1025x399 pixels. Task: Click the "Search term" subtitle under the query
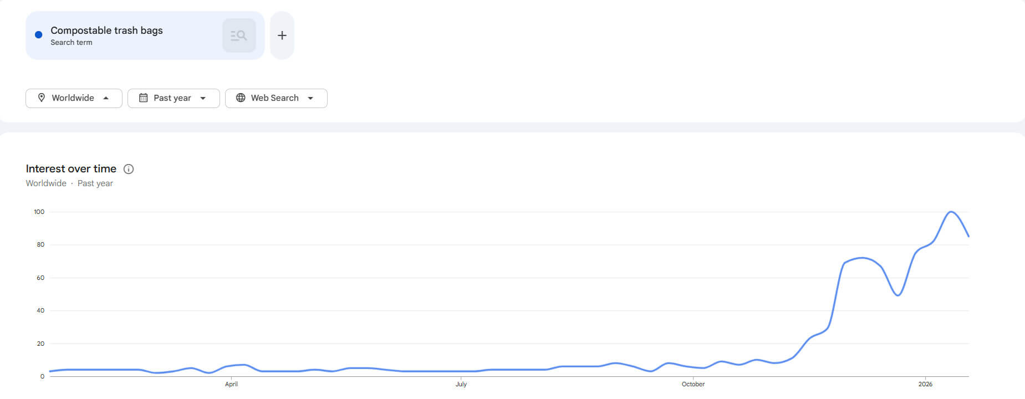pos(72,43)
